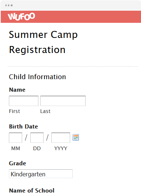The width and height of the screenshot is (141, 194).
Task: Click the Grade label
Action: click(x=17, y=163)
